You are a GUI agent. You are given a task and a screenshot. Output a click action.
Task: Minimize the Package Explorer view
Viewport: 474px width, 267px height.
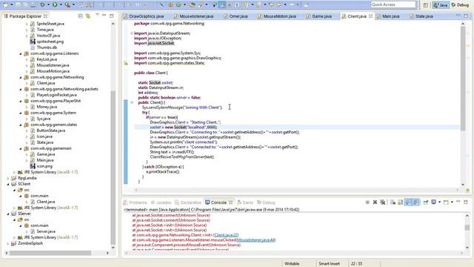(x=104, y=15)
